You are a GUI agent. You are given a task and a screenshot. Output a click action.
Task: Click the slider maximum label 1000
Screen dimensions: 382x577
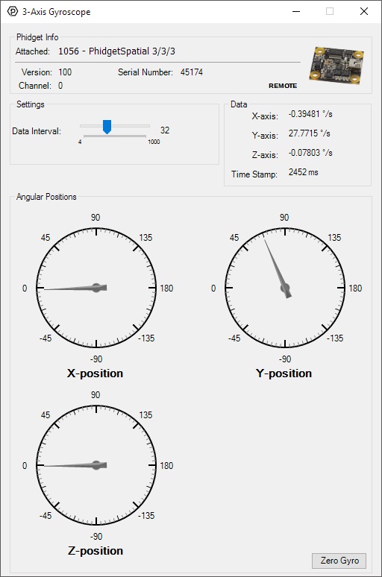[154, 142]
